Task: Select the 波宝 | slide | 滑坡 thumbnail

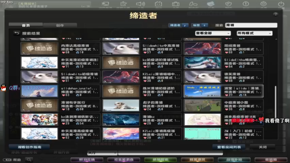Action: click(203, 91)
